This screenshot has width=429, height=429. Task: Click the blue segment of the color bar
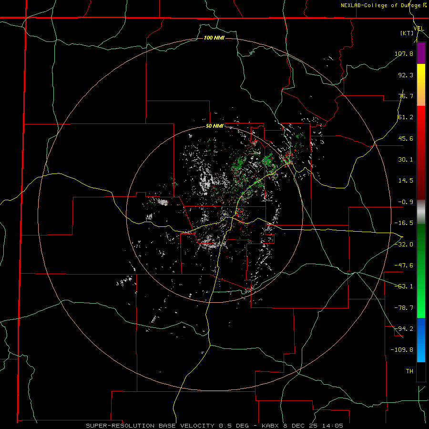[x=421, y=340]
